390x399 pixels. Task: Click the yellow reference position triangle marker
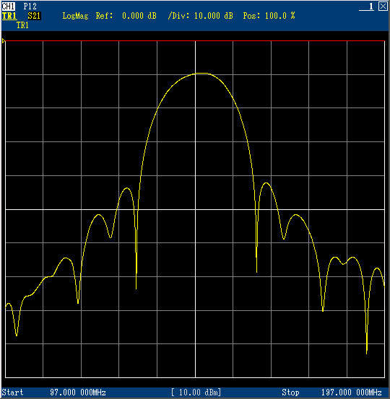[4, 40]
